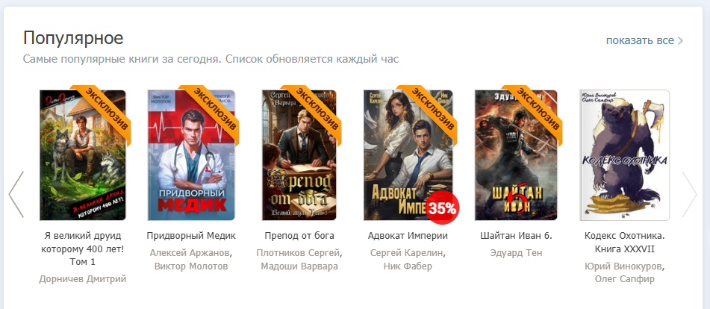Open the druid book cover with wolves

click(x=82, y=154)
